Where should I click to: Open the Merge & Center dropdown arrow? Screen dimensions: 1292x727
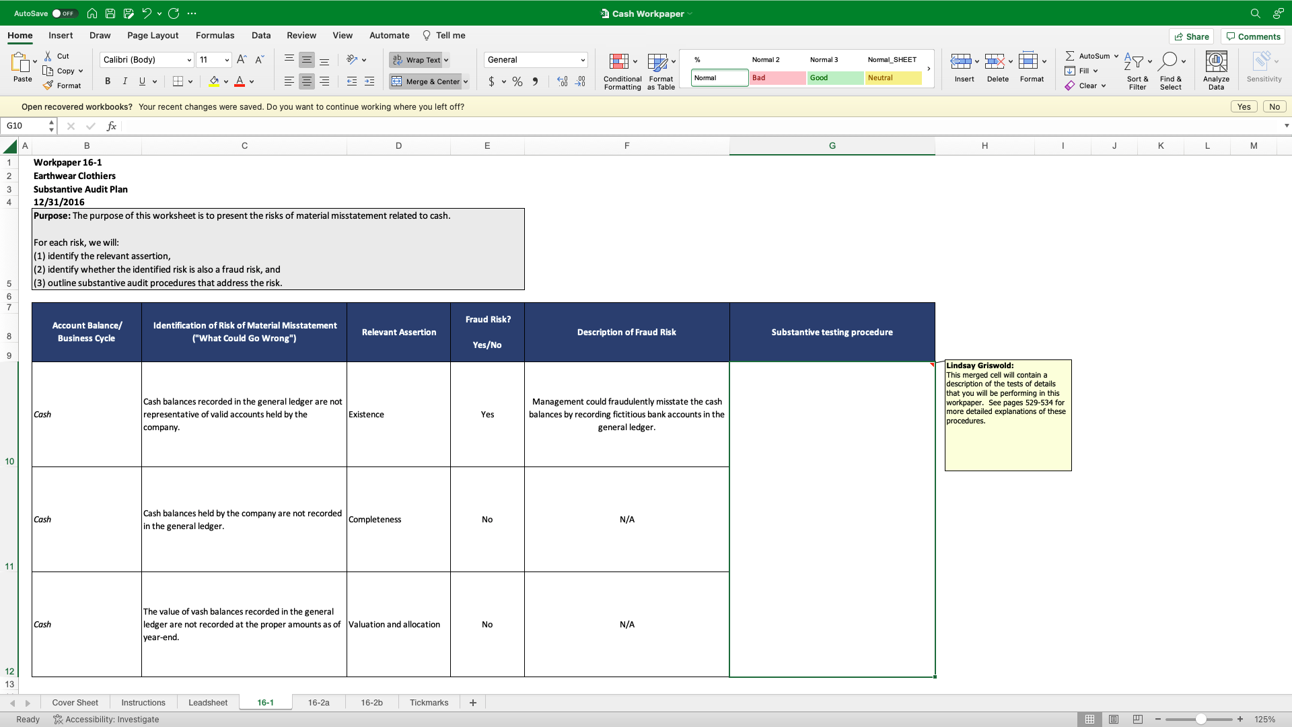(466, 81)
